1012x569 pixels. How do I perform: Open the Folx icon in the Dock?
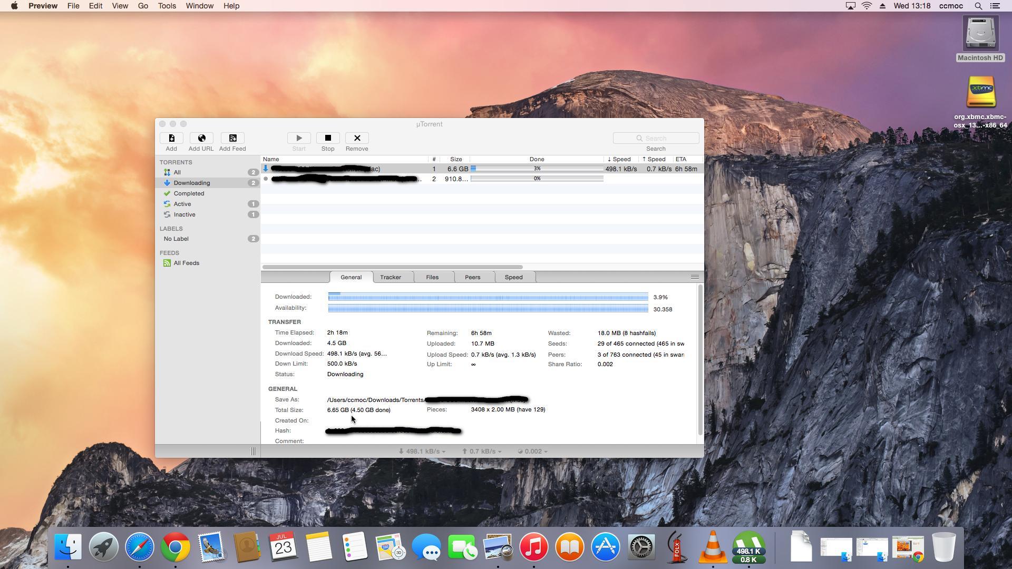coord(677,547)
